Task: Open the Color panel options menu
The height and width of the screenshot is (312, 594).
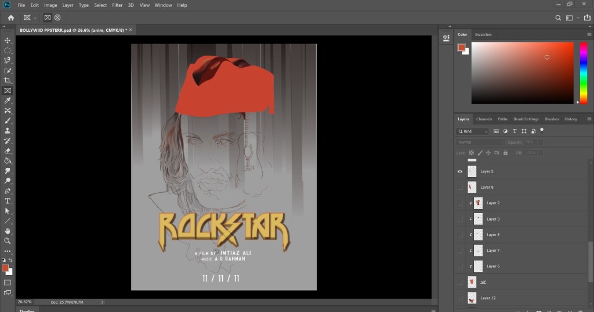Action: click(x=588, y=35)
